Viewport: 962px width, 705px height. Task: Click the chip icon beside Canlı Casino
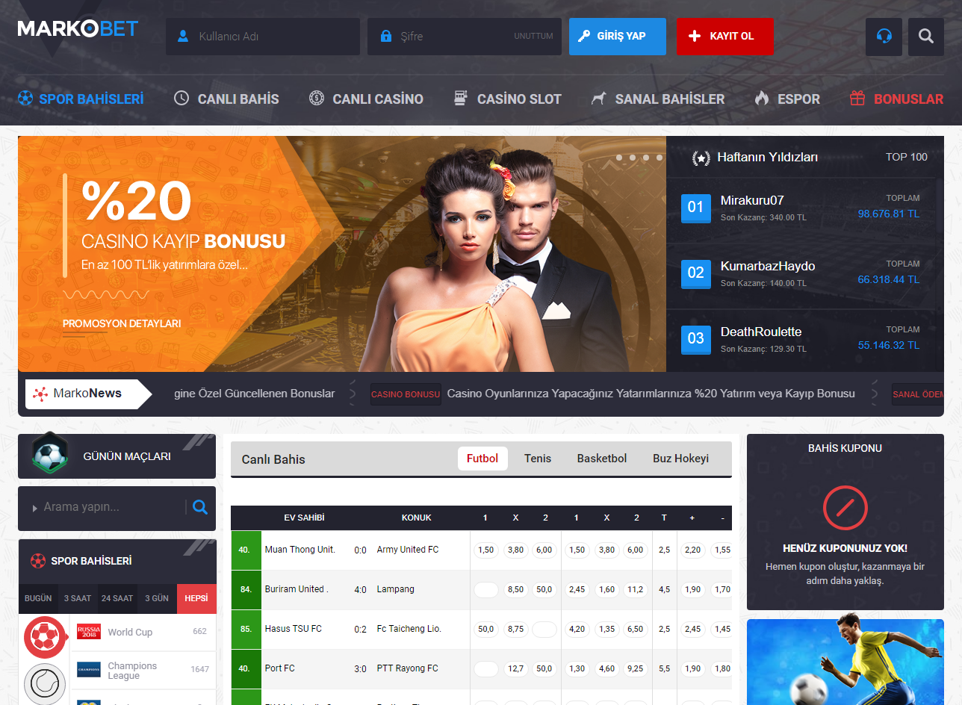(x=317, y=99)
